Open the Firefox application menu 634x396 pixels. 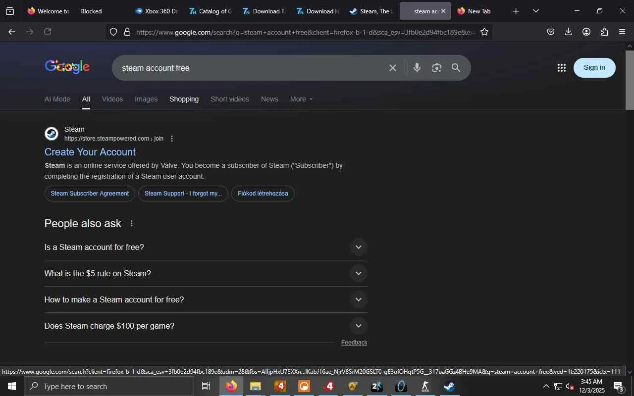622,32
